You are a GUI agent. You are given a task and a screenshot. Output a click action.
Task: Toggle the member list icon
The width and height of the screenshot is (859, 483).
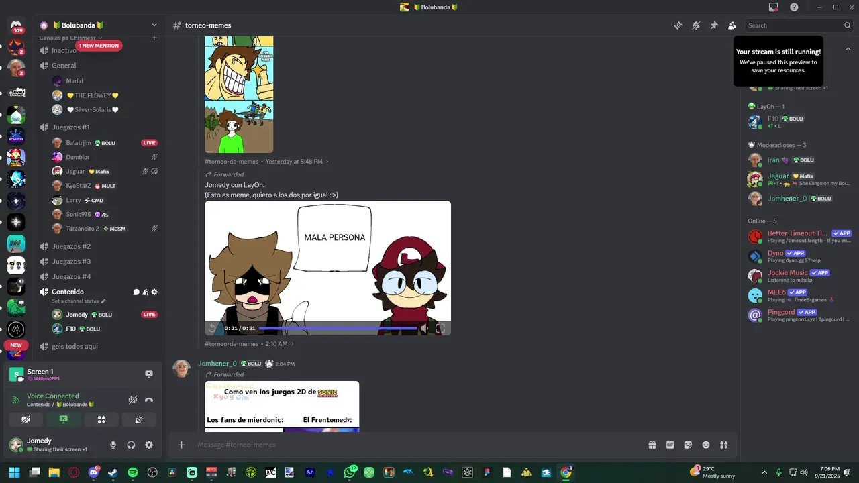(x=732, y=25)
